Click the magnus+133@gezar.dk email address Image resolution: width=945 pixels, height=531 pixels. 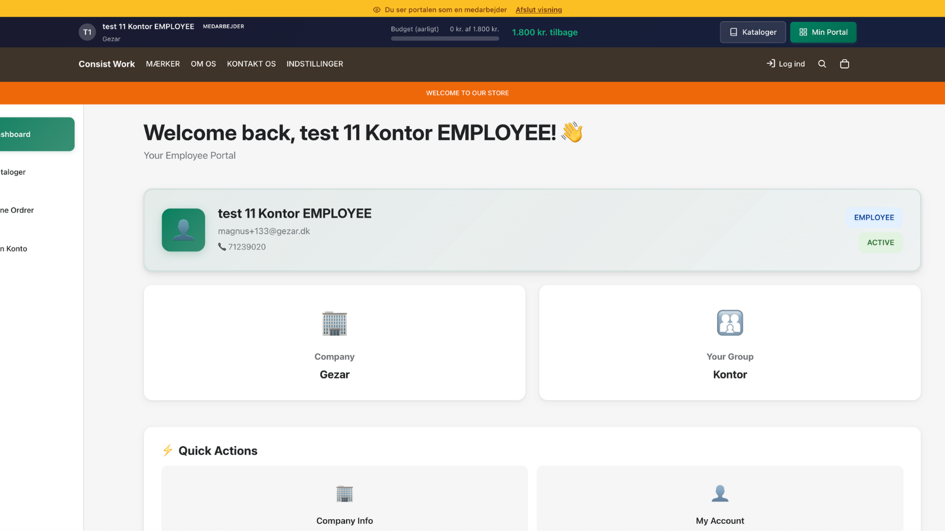(x=263, y=231)
